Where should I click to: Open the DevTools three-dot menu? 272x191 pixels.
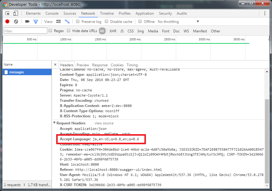coord(265,13)
